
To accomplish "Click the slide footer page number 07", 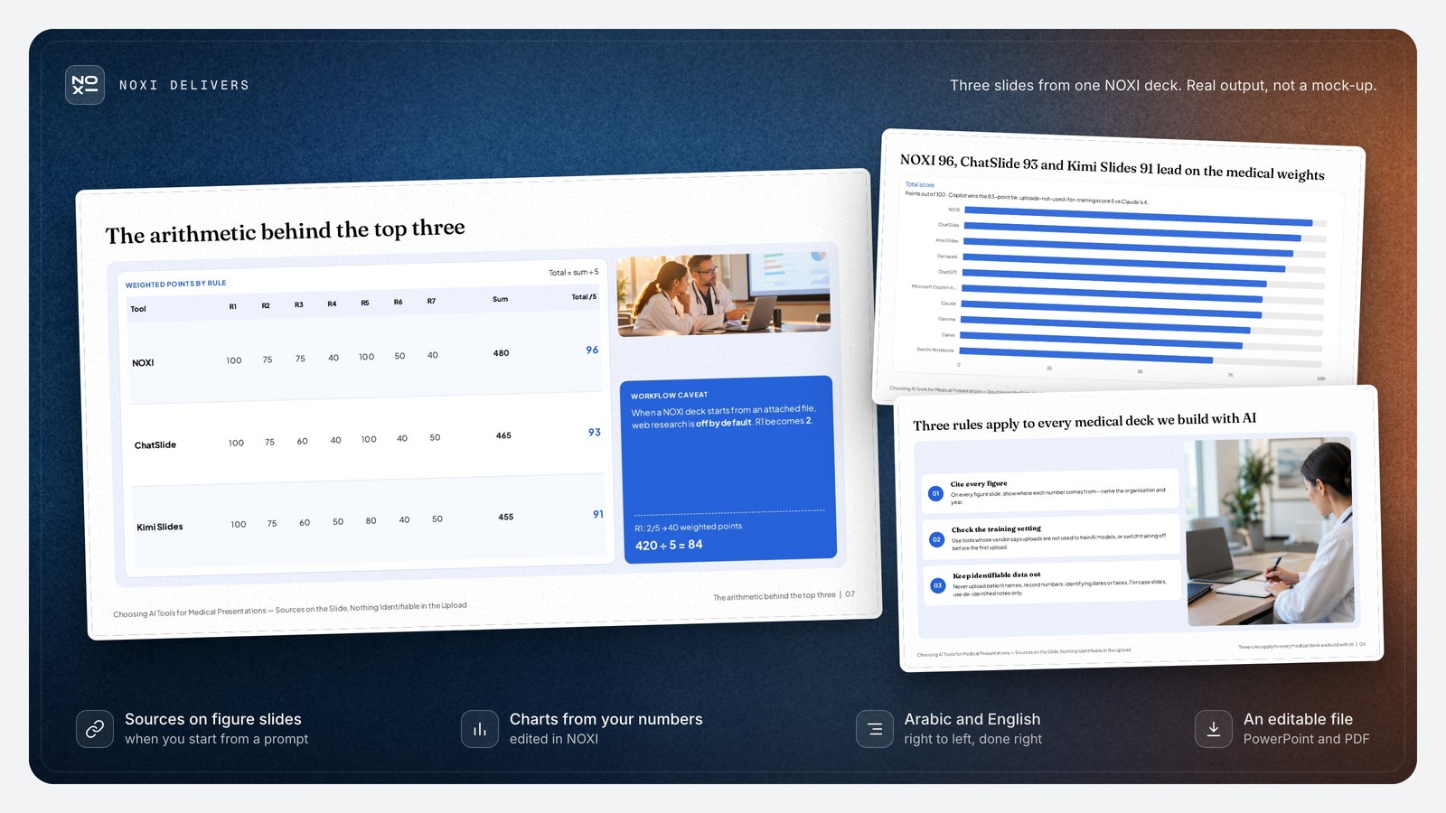I will pyautogui.click(x=850, y=594).
